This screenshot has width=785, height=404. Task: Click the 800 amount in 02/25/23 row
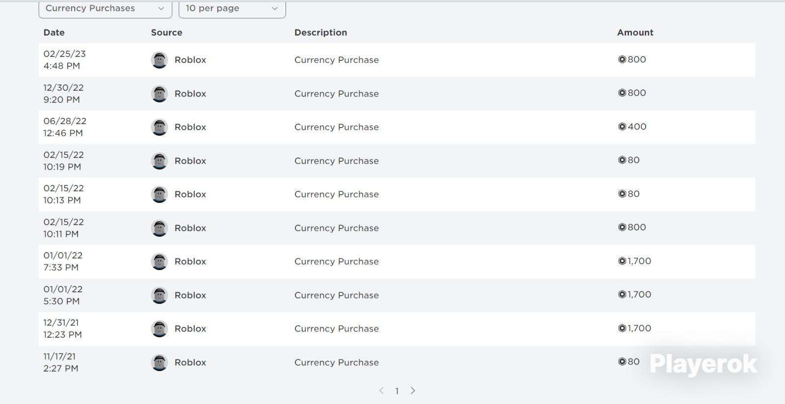tap(637, 59)
